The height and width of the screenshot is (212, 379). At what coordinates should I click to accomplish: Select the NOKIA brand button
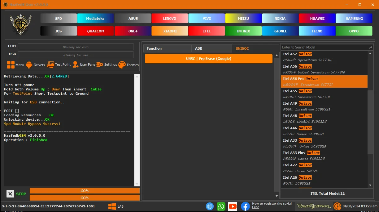(x=280, y=19)
